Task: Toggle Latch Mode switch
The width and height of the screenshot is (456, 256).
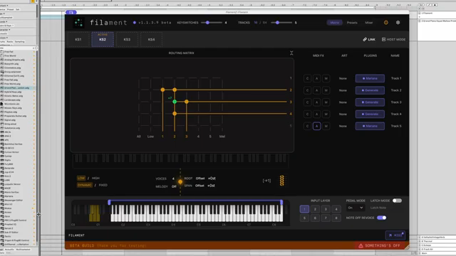Action: (397, 201)
